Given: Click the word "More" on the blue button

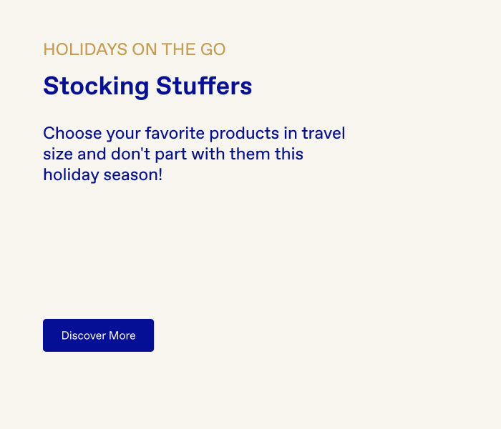Looking at the screenshot, I should (122, 335).
